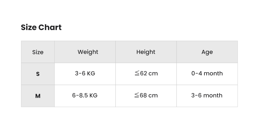
Task: Click the word month in S row
Action: click(x=213, y=73)
